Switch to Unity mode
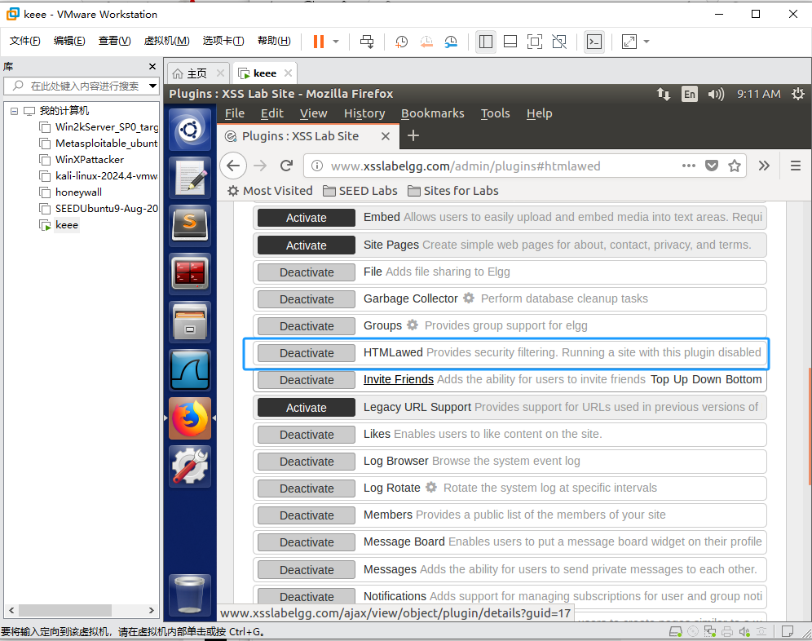The width and height of the screenshot is (812, 641). [559, 42]
